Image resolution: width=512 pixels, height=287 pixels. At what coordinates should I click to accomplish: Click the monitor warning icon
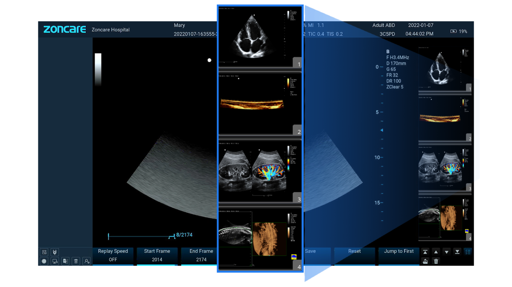click(55, 261)
